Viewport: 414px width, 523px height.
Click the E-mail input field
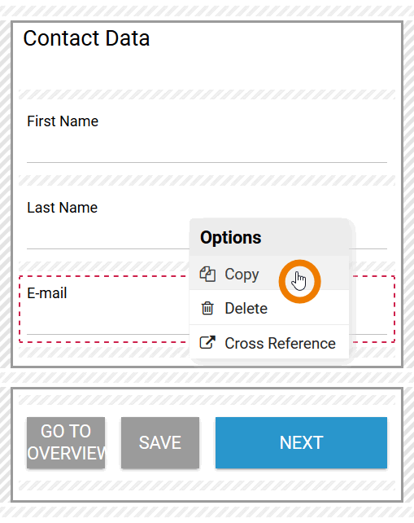click(108, 321)
